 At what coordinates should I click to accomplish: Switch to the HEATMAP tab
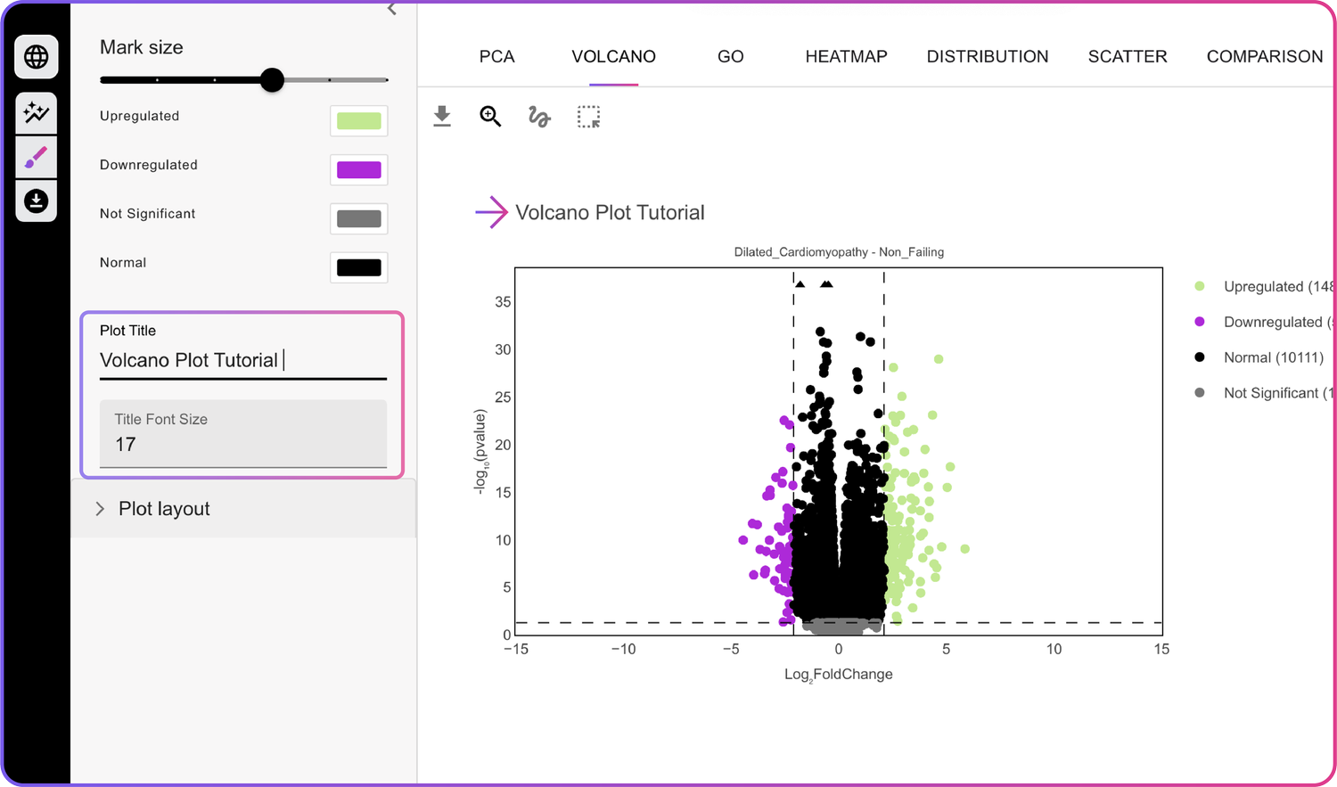pos(846,56)
